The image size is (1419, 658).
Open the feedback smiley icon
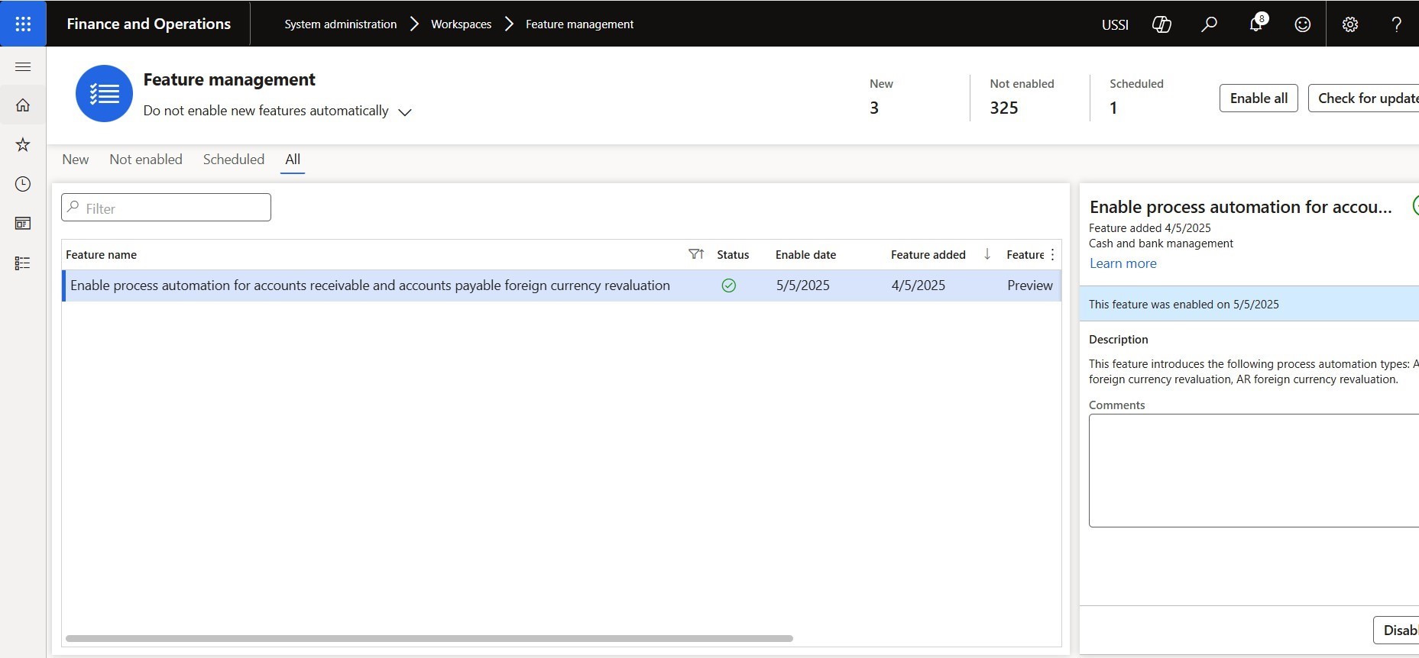tap(1303, 24)
